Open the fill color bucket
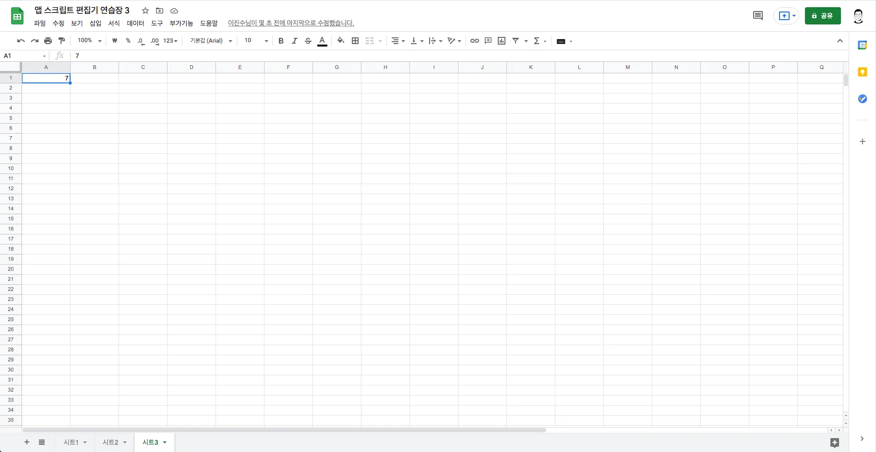The height and width of the screenshot is (452, 876). pyautogui.click(x=340, y=41)
